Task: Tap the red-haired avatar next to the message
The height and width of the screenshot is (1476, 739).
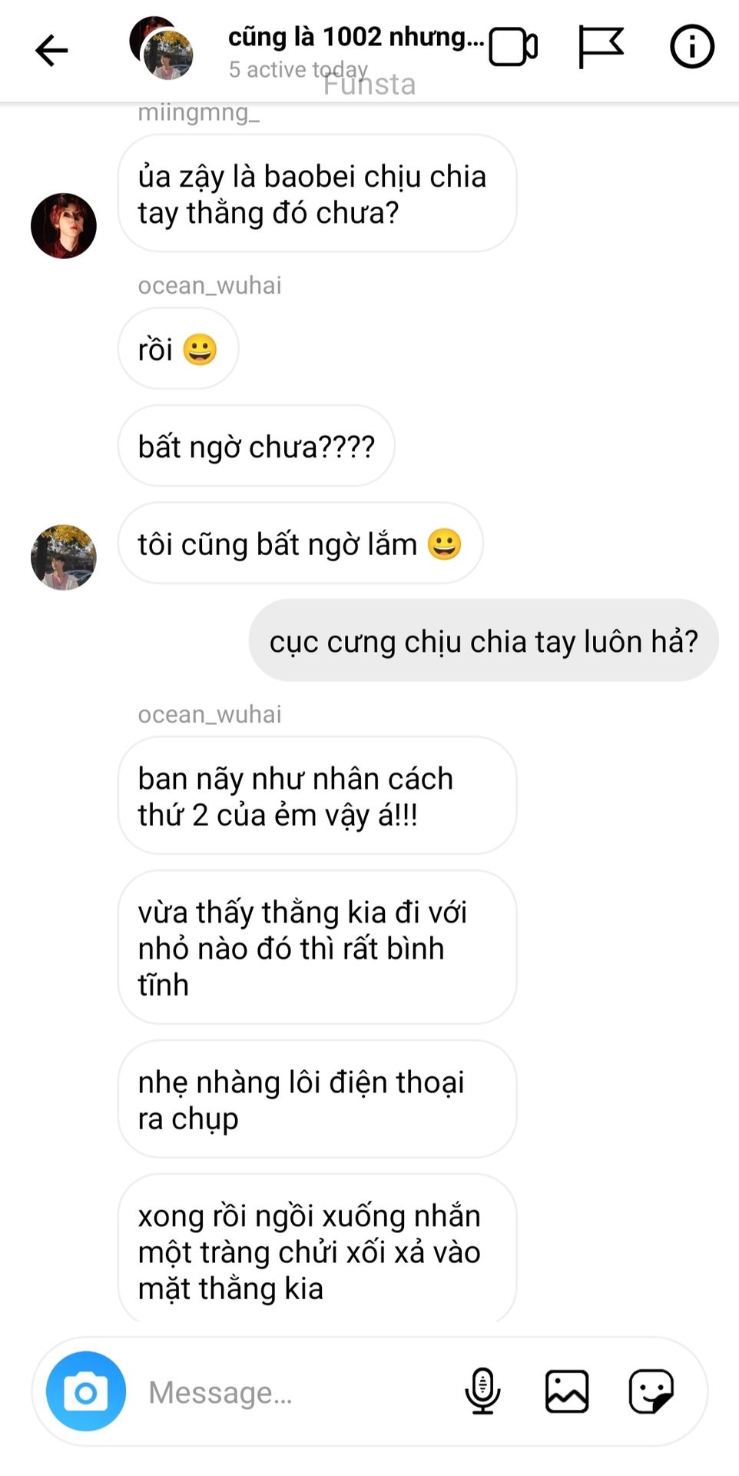Action: pos(64,225)
